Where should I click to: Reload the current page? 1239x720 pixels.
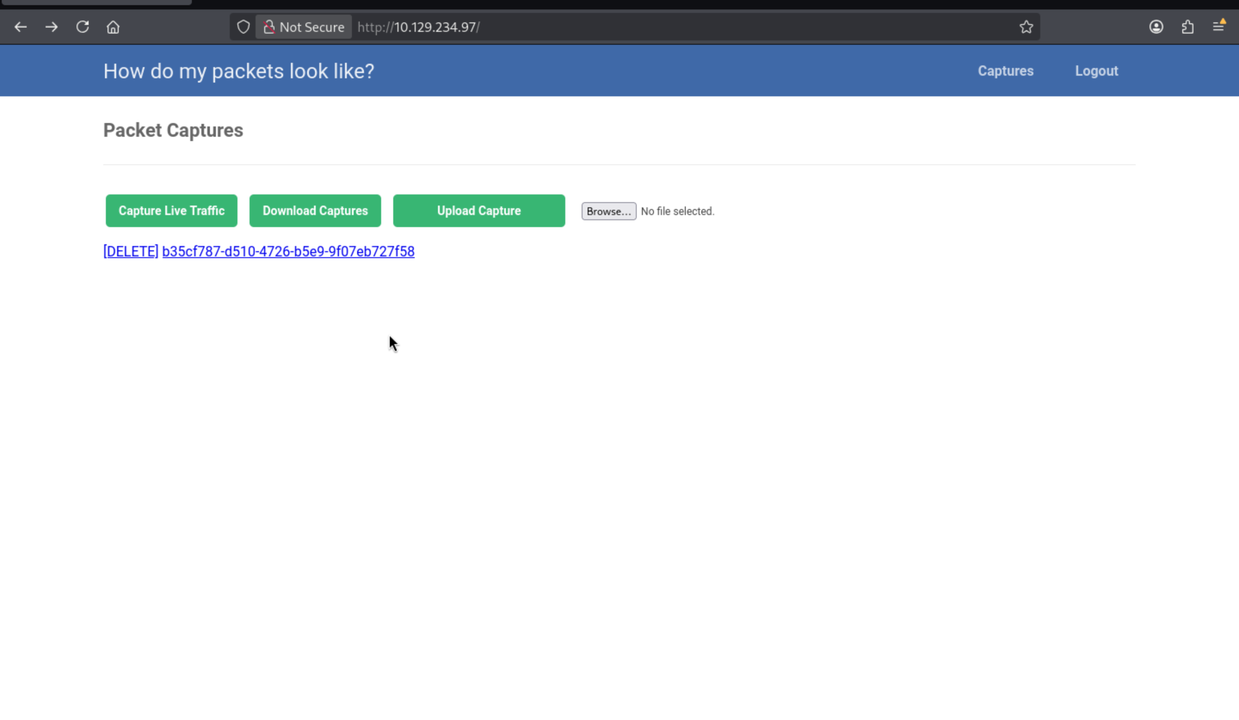click(83, 27)
